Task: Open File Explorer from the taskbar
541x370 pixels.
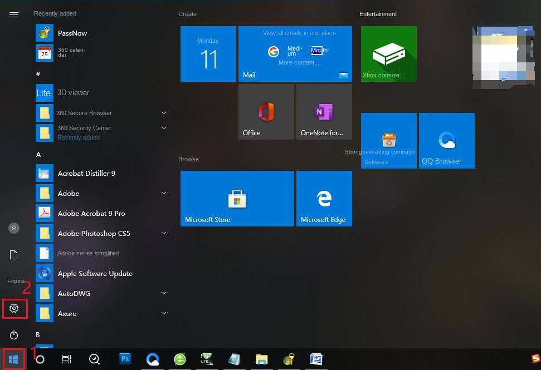Action: (261, 359)
